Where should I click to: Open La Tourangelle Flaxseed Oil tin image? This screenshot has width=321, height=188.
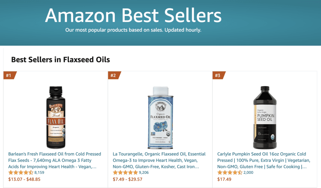pyautogui.click(x=160, y=117)
